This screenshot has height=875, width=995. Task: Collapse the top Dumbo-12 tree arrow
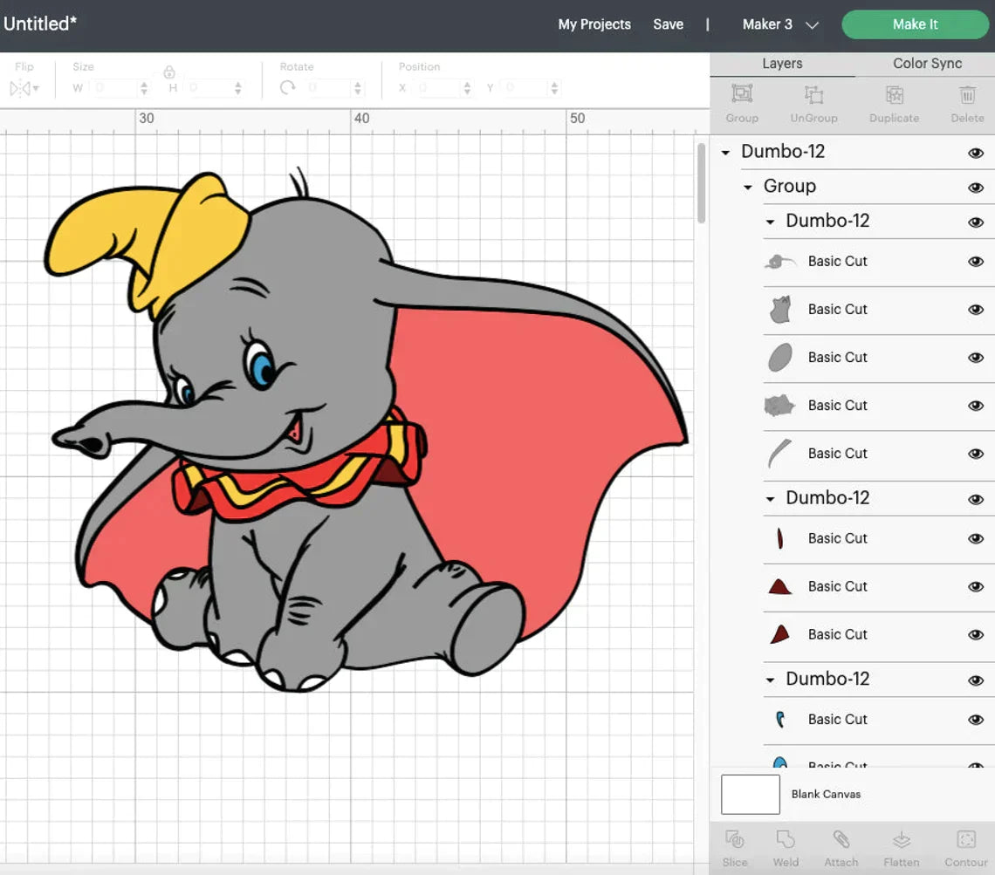725,153
